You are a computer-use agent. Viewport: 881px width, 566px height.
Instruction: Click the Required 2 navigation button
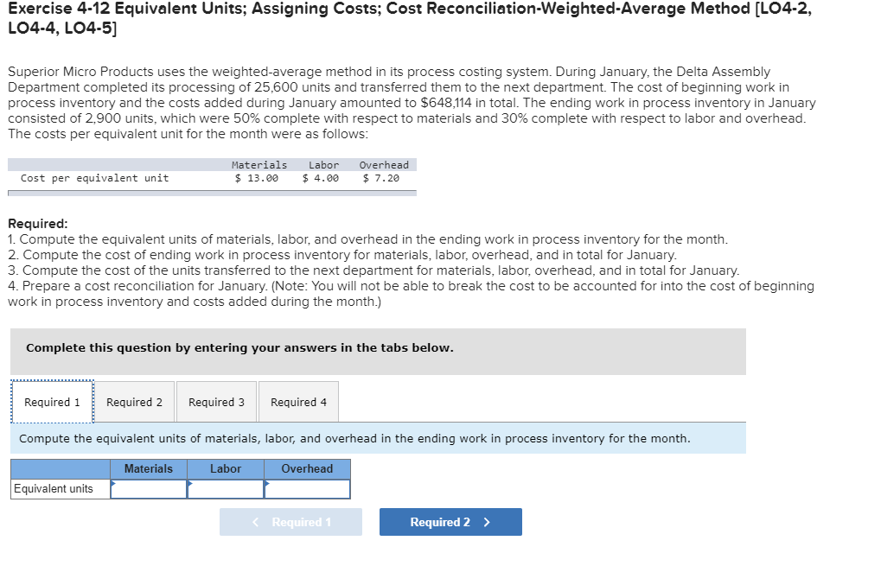pyautogui.click(x=450, y=521)
